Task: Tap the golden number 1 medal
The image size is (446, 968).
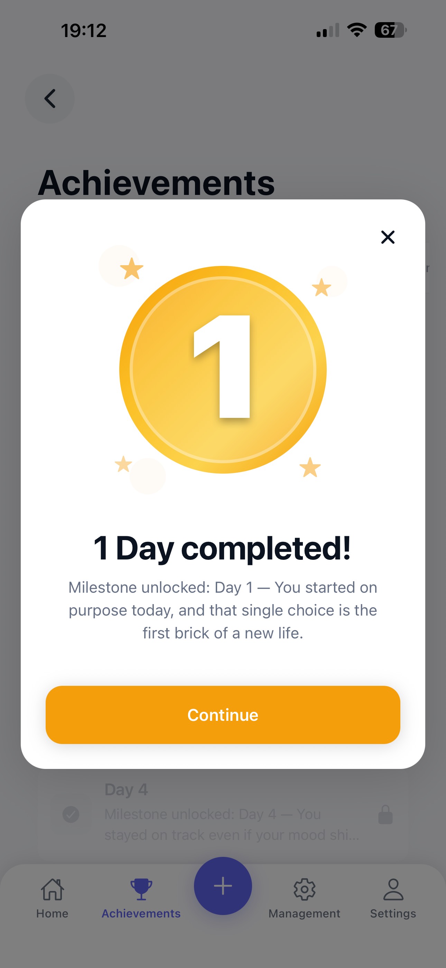Action: click(223, 370)
